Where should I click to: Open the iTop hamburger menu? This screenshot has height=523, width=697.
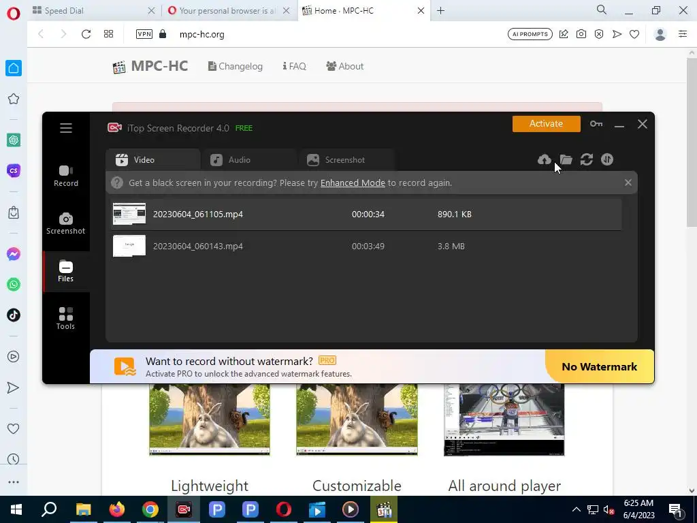[66, 128]
